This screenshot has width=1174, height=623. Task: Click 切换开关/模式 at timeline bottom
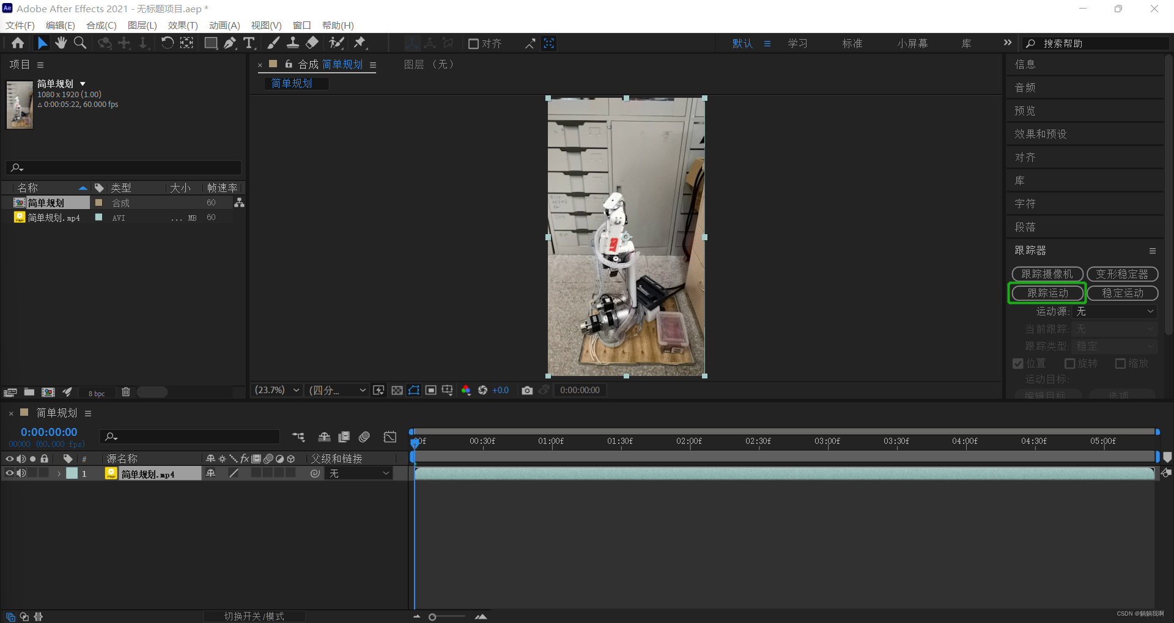(x=254, y=616)
